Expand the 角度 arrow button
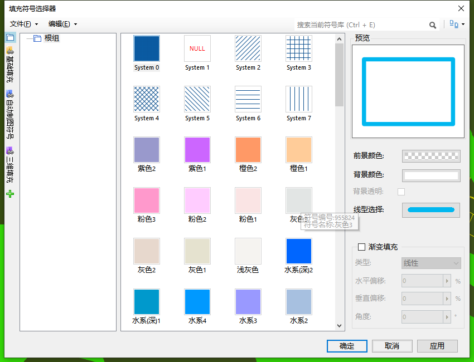 point(447,317)
